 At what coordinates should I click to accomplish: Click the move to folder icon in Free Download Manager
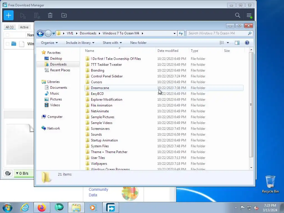coord(64,16)
